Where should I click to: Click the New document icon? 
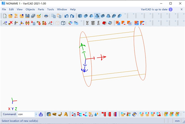[x=5, y=16]
